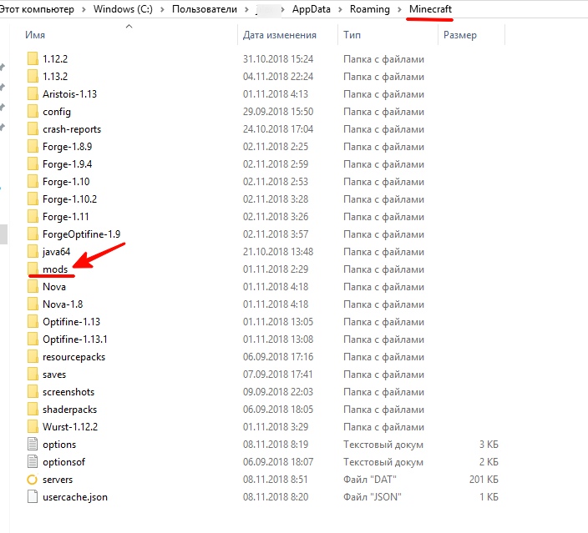
Task: Expand the breadcrumb chevron after Windows (C:)
Action: [162, 9]
